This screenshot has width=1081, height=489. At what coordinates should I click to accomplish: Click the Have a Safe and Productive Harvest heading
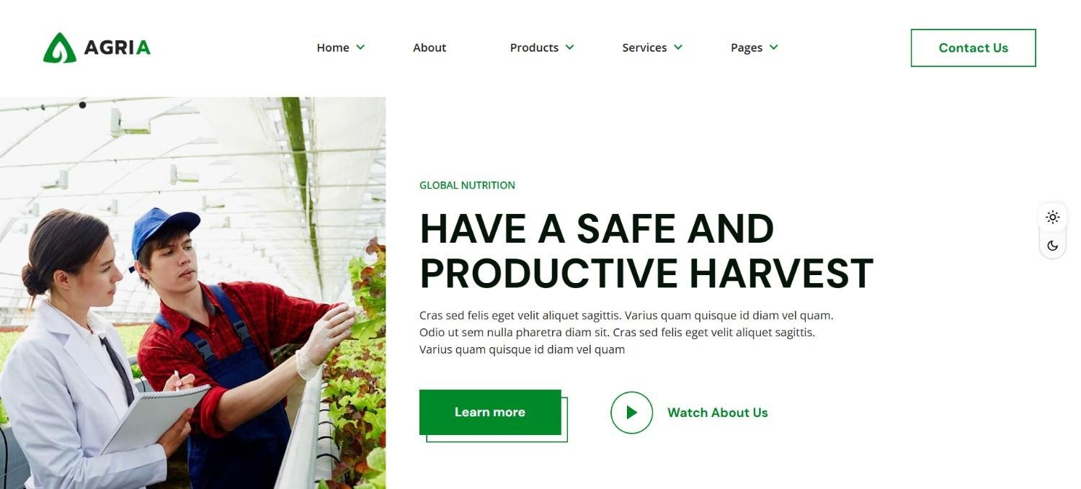[646, 251]
